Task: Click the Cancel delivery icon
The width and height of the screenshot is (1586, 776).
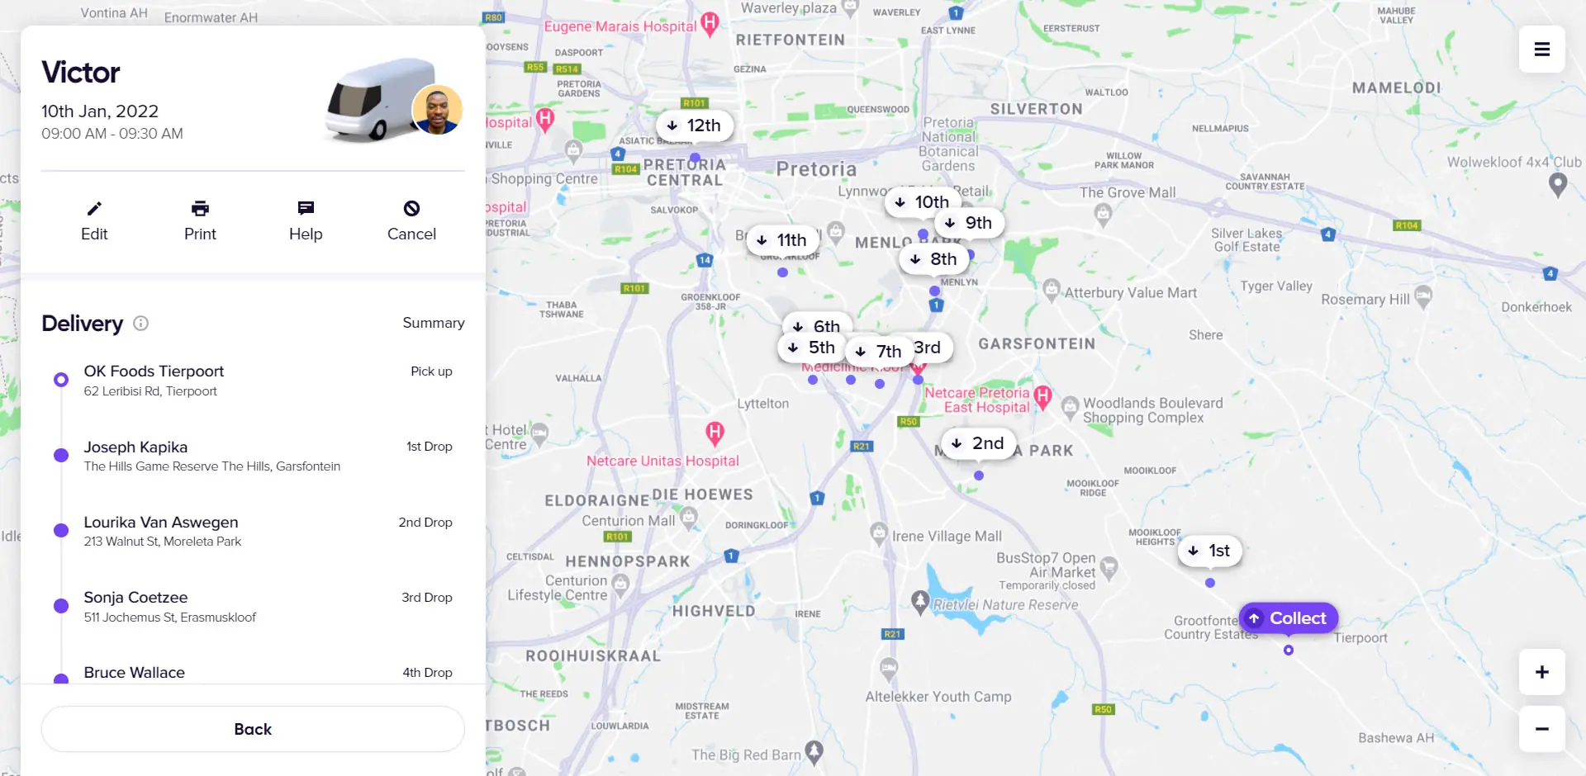Action: pyautogui.click(x=411, y=208)
